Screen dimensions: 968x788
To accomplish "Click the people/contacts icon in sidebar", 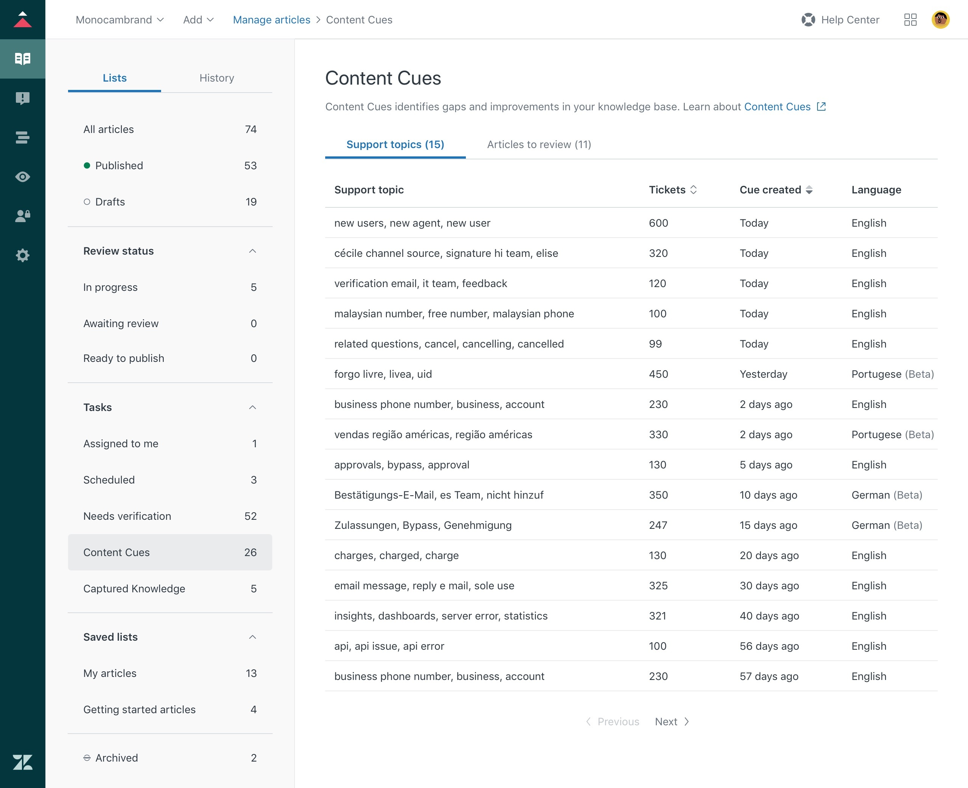I will 23,215.
